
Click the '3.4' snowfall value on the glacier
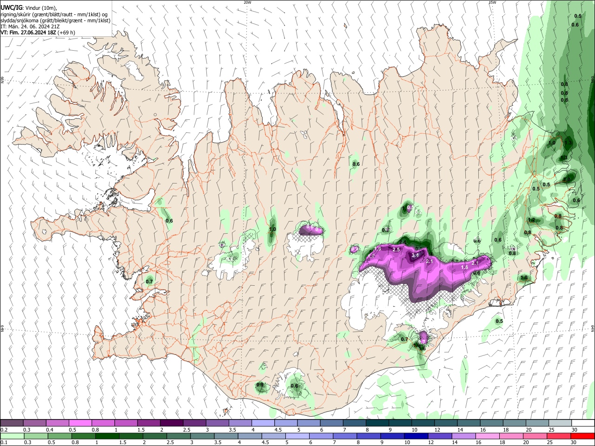(415, 255)
